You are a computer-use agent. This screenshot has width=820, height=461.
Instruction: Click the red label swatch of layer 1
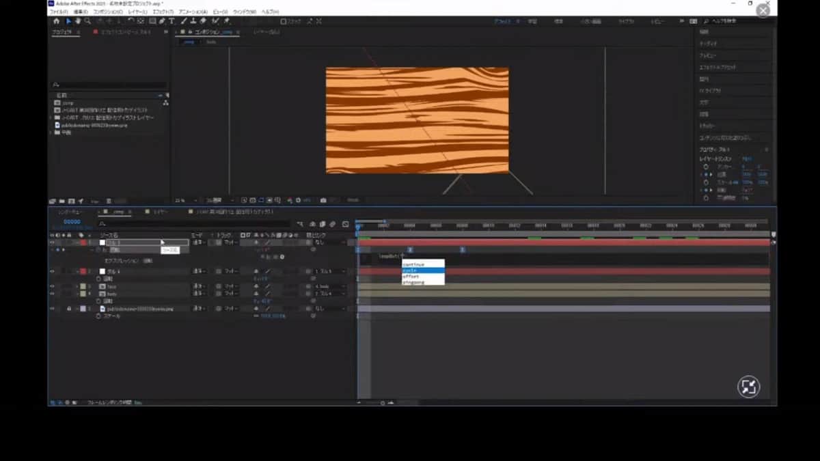[x=83, y=242]
